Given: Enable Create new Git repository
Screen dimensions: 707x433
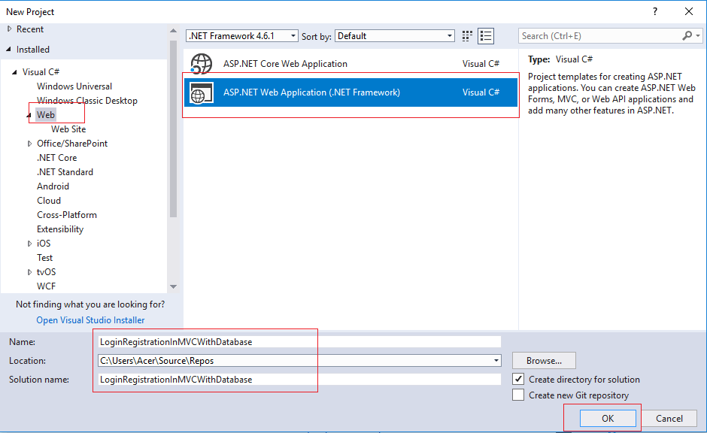Looking at the screenshot, I should (520, 395).
